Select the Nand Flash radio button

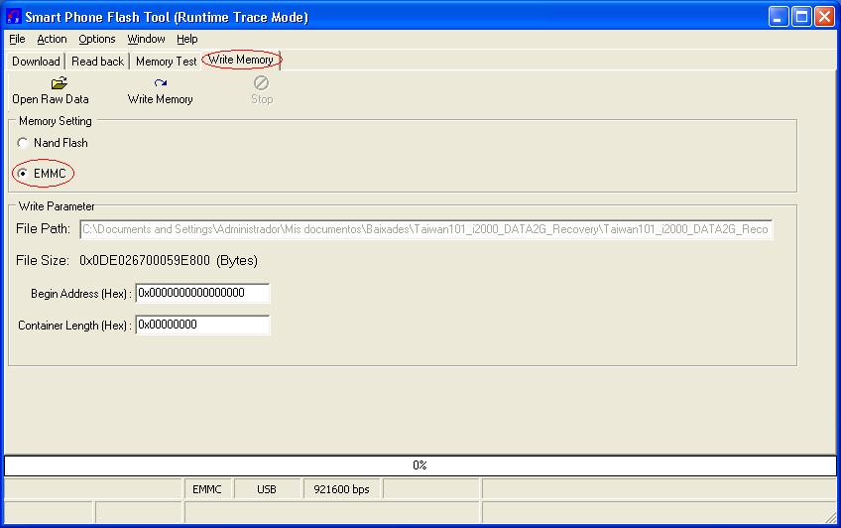23,143
